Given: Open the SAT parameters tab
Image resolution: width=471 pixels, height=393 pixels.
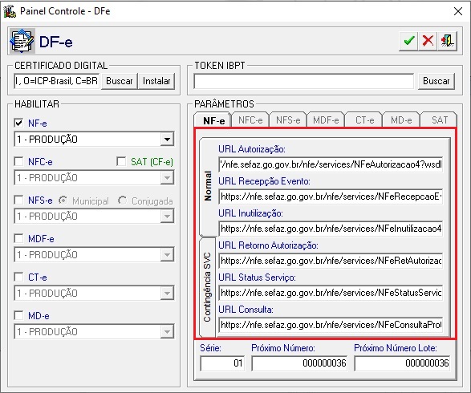Looking at the screenshot, I should [440, 120].
